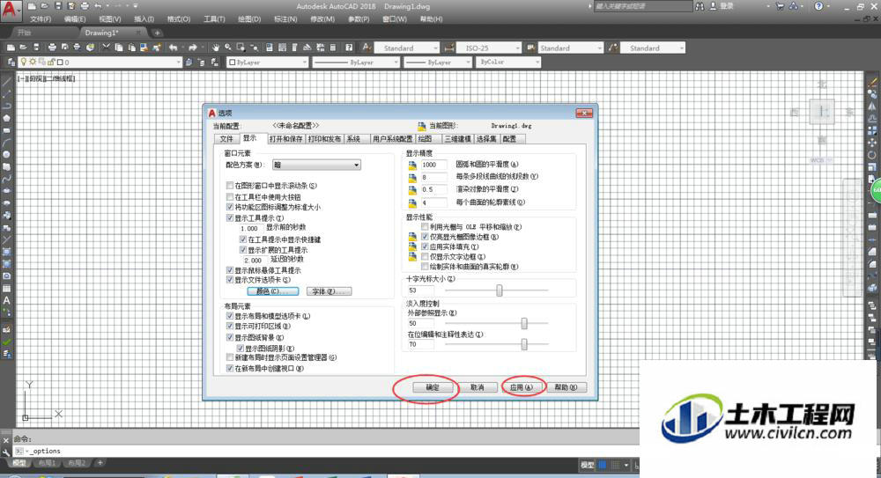Click the 帮助(H) Help button in the dialog
Image resolution: width=881 pixels, height=478 pixels.
coord(566,387)
